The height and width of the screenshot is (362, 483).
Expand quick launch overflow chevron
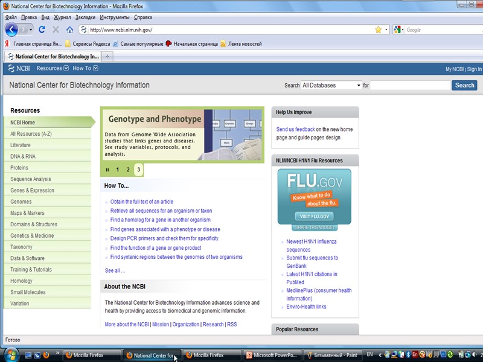click(57, 353)
